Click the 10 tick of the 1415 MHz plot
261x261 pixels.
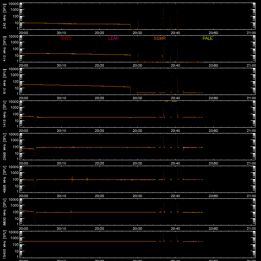tap(17, 121)
